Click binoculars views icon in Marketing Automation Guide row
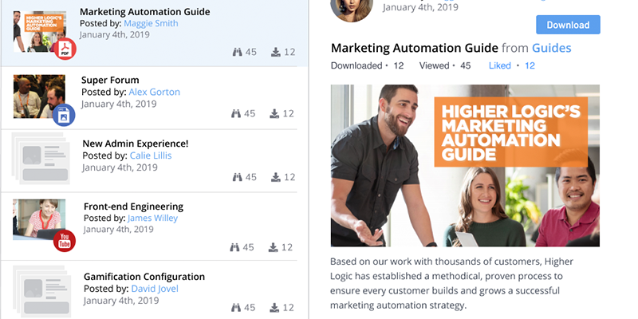Viewport: 638px width, 319px height. point(238,52)
